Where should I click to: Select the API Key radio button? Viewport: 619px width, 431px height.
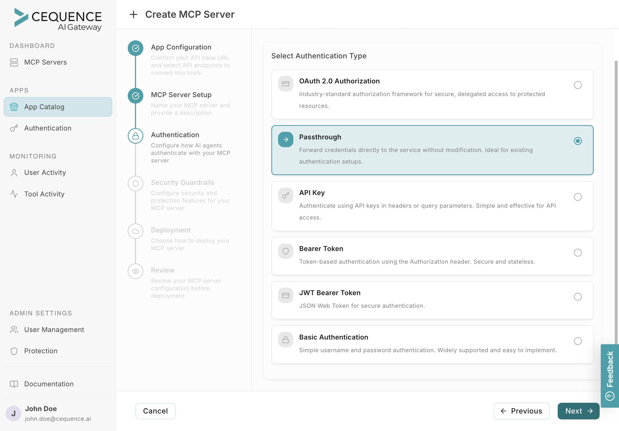578,197
